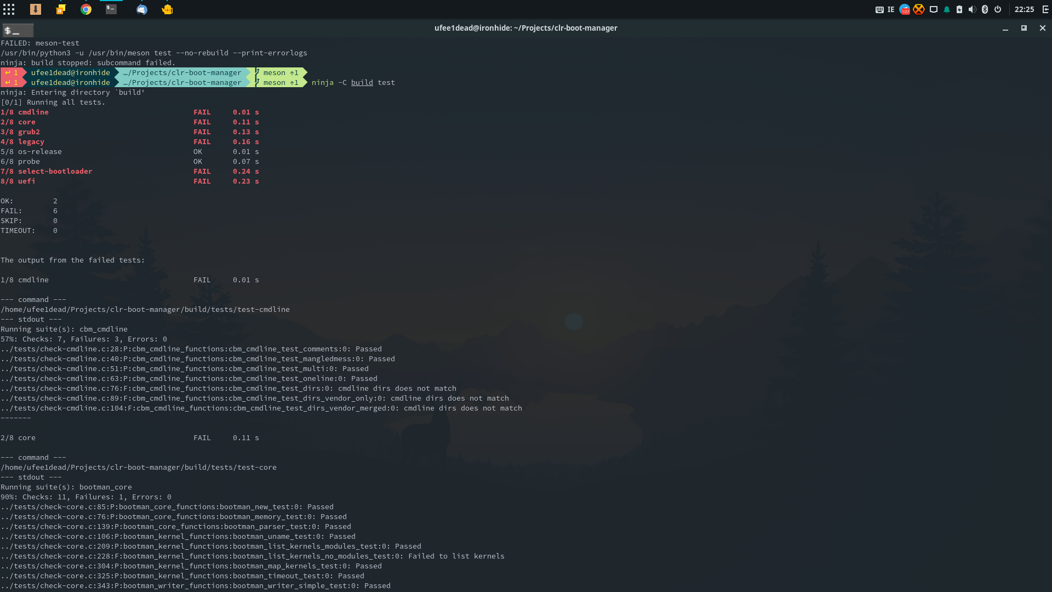Click the terminal window title text
This screenshot has width=1052, height=592.
pyautogui.click(x=526, y=28)
